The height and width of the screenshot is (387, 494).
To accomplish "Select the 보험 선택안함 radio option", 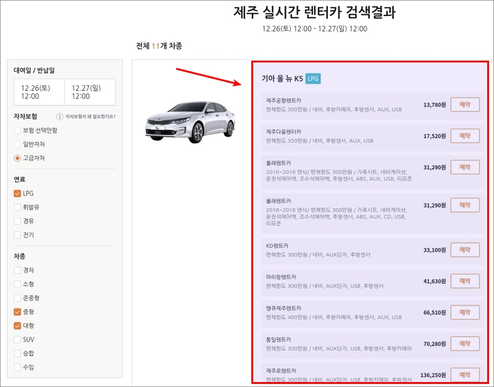I will (17, 130).
